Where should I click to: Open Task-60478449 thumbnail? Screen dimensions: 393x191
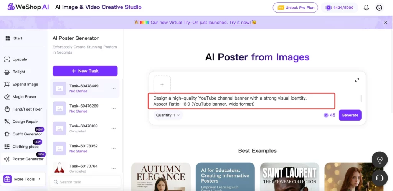coord(59,88)
